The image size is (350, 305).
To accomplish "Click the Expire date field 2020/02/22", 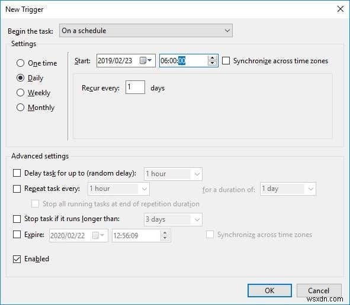I will click(x=79, y=235).
